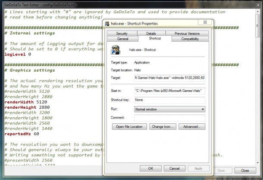Click the editor scrollbar down arrow
This screenshot has height=180, width=263.
coord(257,163)
